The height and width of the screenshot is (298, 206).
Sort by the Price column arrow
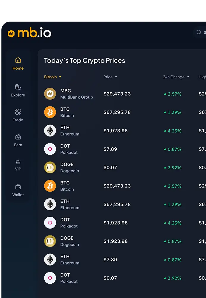[116, 77]
